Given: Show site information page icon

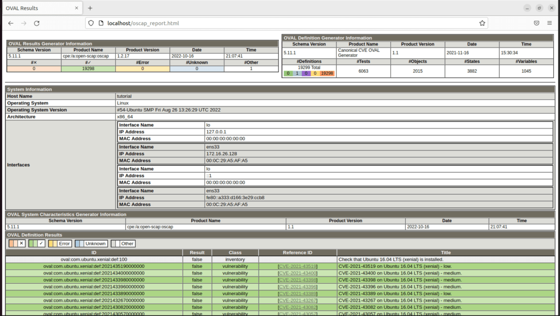Looking at the screenshot, I should (101, 23).
